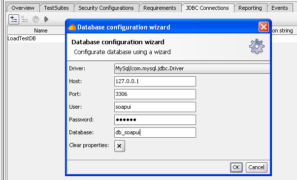Confirm the wizard with OK

[236, 167]
